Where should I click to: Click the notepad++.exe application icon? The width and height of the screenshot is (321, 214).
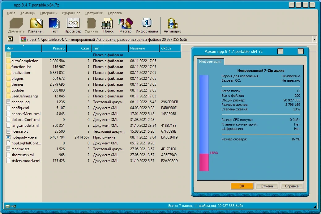[x=8, y=137]
